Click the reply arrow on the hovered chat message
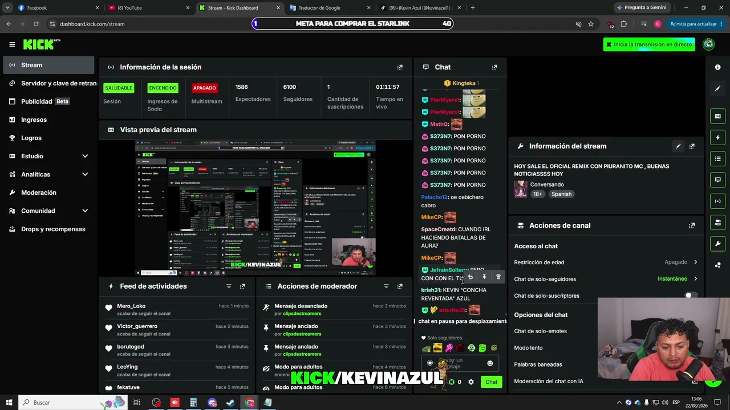The width and height of the screenshot is (730, 410). click(x=471, y=277)
